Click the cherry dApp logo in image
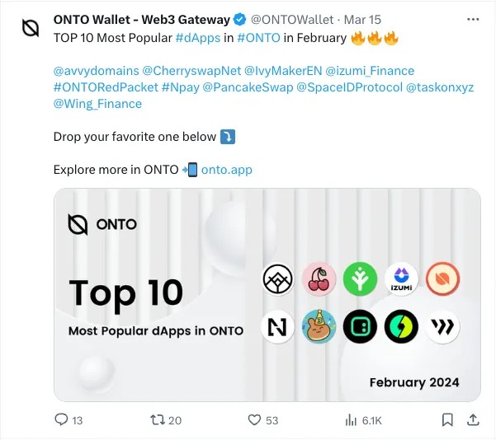Image resolution: width=496 pixels, height=440 pixels. coord(318,279)
